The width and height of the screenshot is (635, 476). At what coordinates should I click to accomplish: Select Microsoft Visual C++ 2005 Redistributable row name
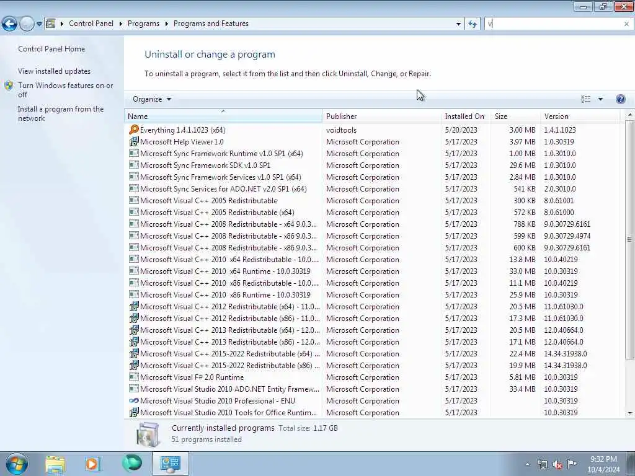point(208,200)
